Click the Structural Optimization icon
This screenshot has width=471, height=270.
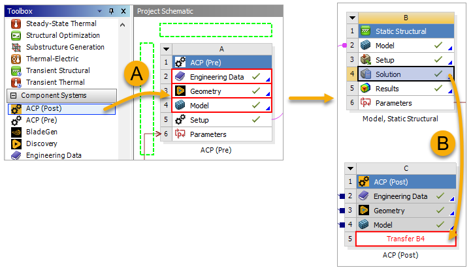[x=16, y=35]
